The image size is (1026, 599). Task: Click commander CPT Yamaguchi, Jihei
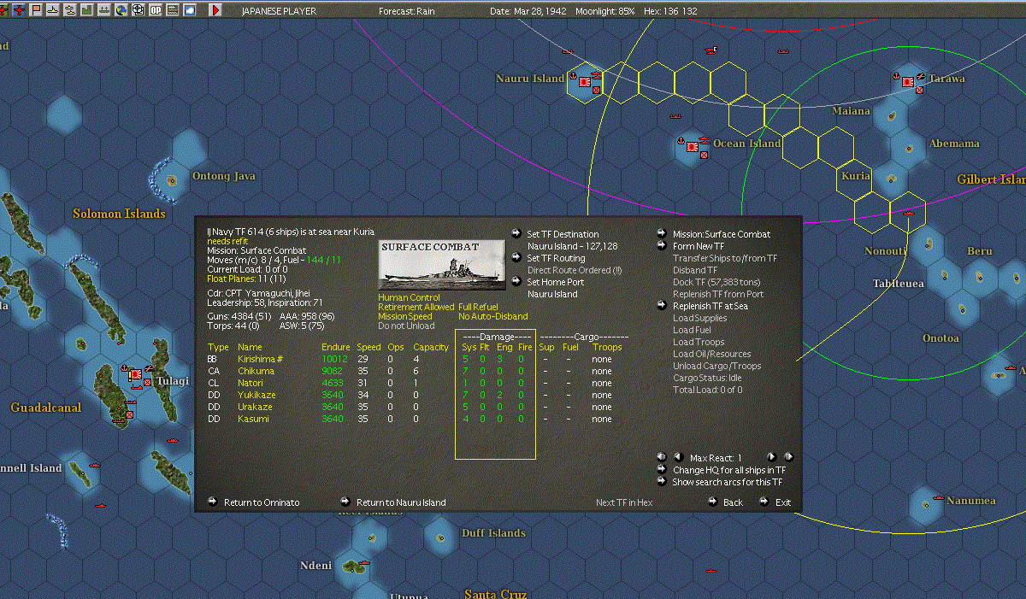click(258, 292)
